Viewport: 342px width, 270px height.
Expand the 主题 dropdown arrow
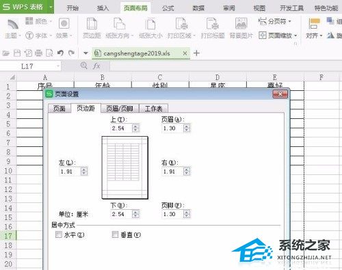(20, 36)
